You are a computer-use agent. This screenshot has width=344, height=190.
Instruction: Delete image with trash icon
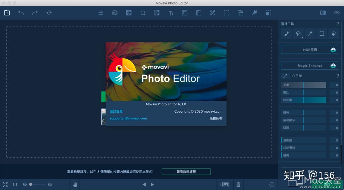tap(238, 184)
